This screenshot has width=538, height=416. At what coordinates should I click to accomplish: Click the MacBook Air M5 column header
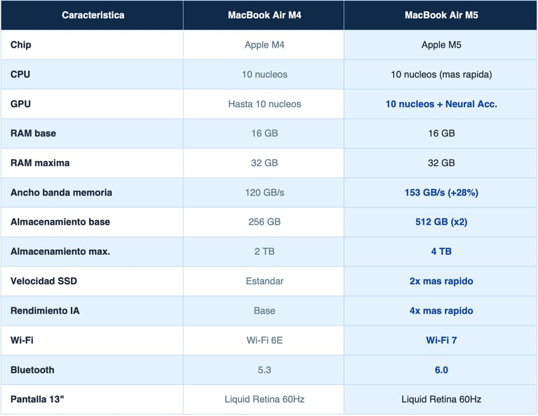[441, 15]
